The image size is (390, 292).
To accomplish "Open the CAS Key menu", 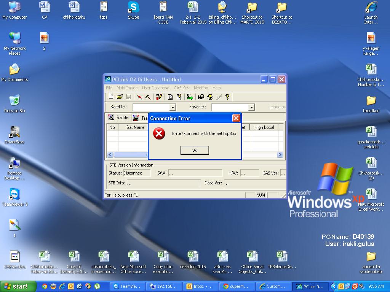I will point(181,88).
